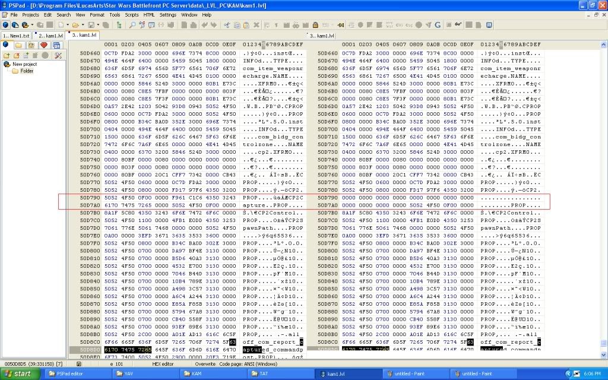Expand the Open file dropdown arrow

point(83,25)
